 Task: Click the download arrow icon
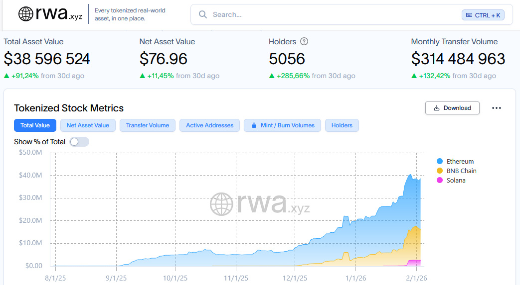coord(437,108)
